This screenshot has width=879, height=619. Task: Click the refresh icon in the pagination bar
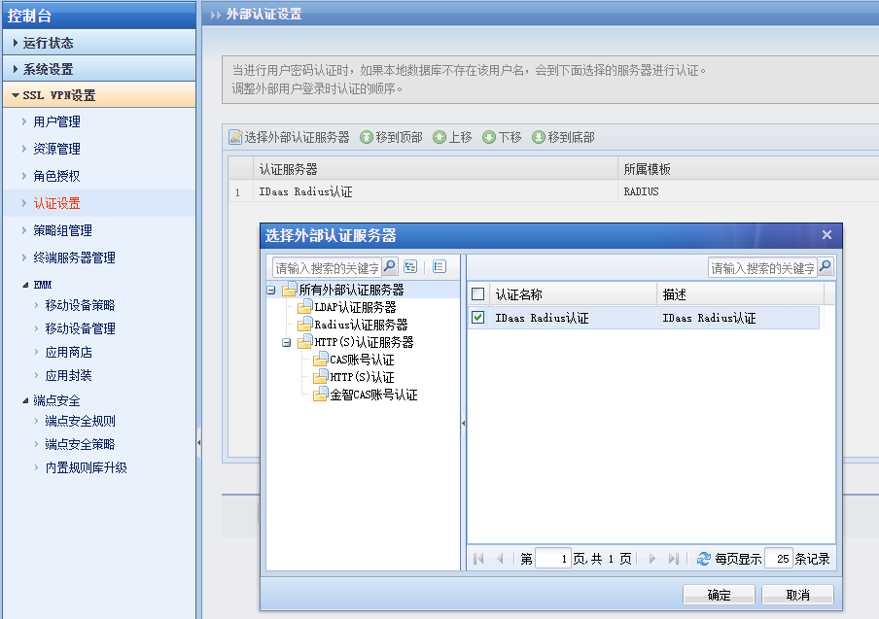click(x=704, y=559)
